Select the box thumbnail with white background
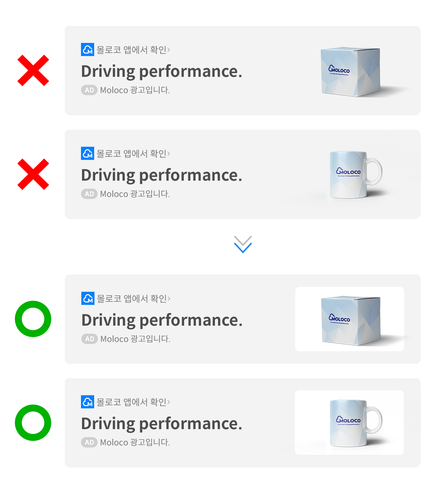 (x=350, y=319)
